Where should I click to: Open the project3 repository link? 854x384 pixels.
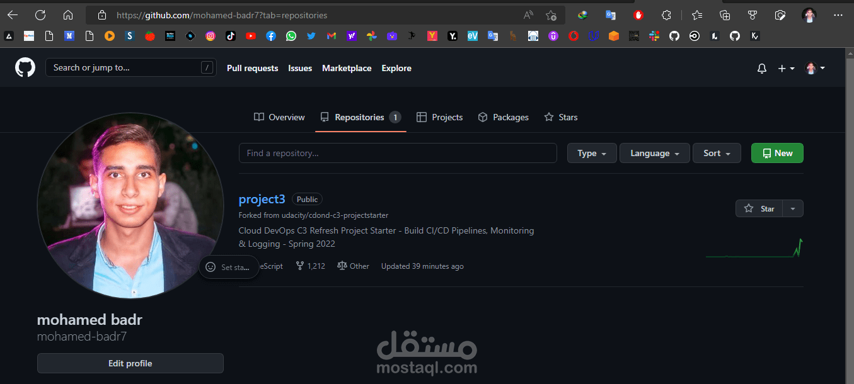[262, 199]
